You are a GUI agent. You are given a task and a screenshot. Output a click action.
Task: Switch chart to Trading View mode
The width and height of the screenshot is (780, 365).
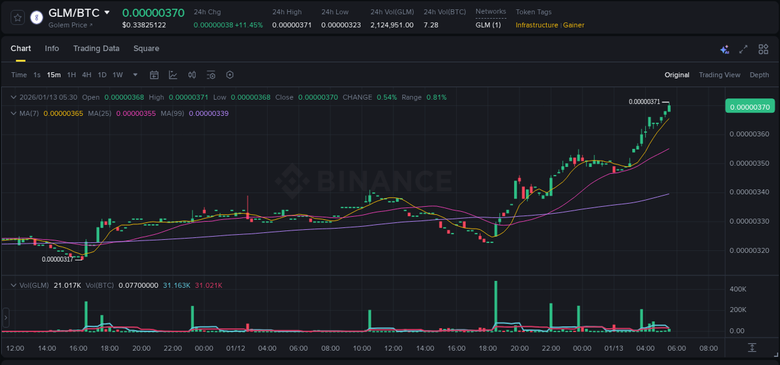719,75
